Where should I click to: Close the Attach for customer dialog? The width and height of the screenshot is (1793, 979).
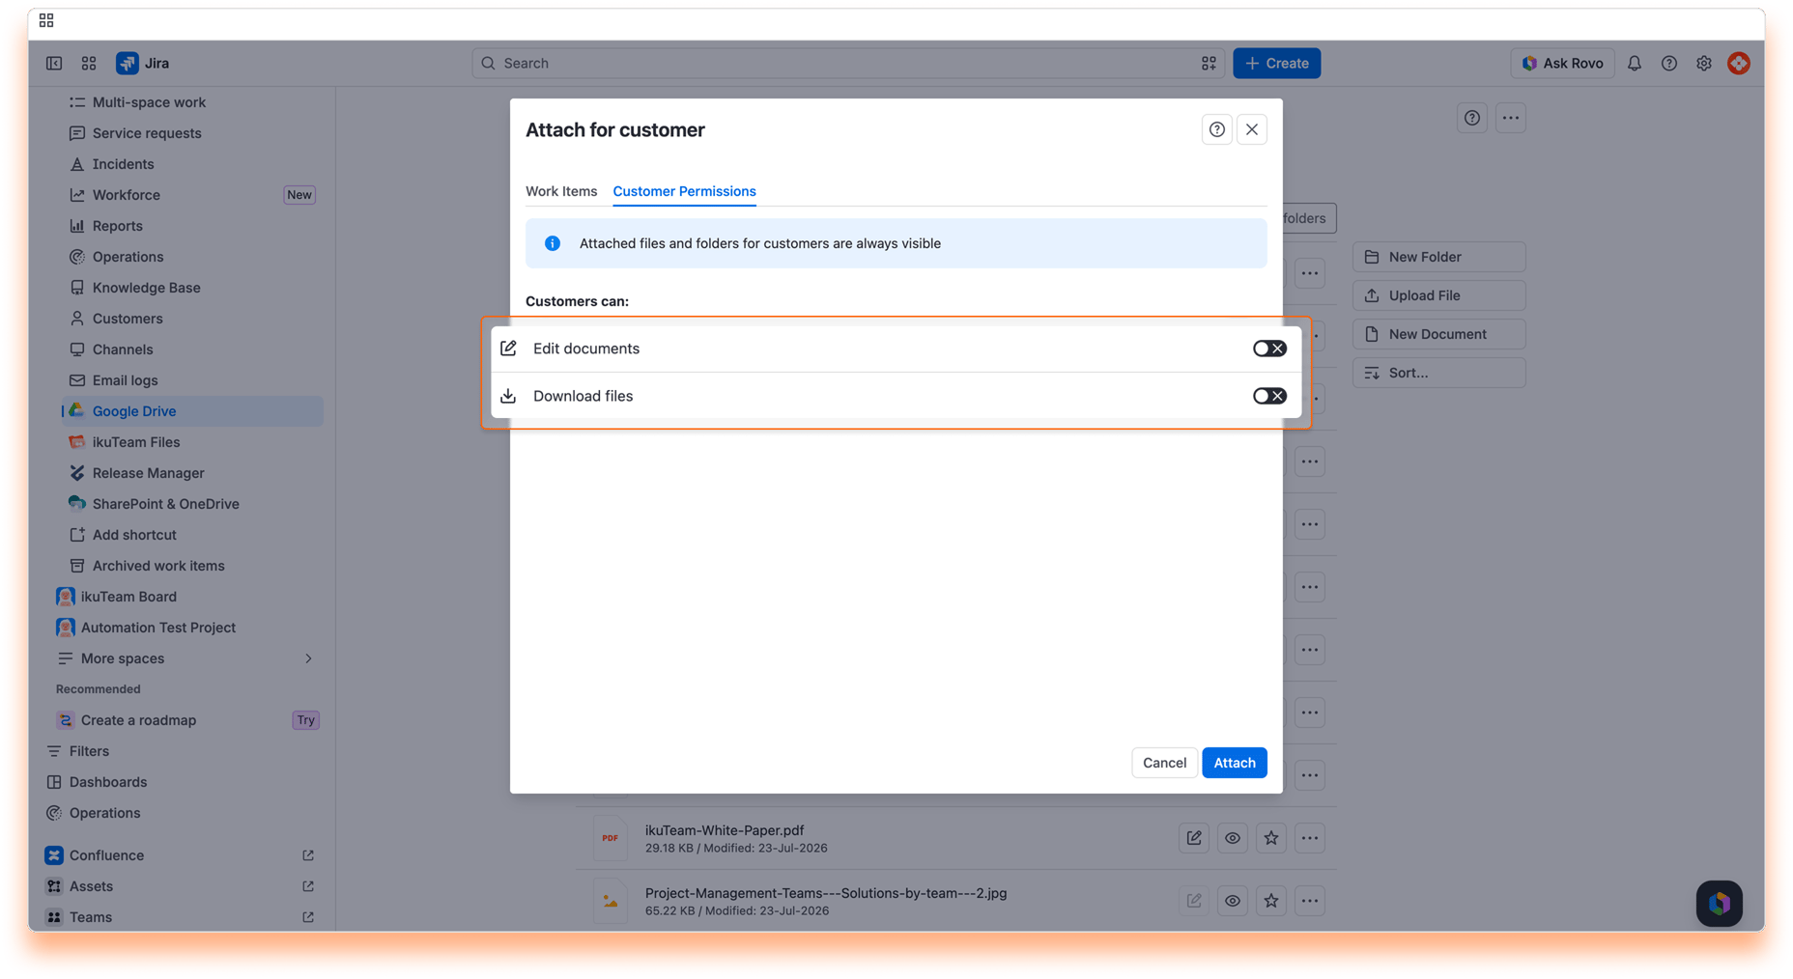click(1252, 129)
